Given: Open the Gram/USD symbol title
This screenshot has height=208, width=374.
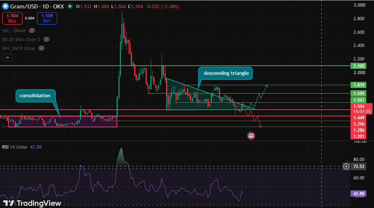Looking at the screenshot, I should 37,7.
